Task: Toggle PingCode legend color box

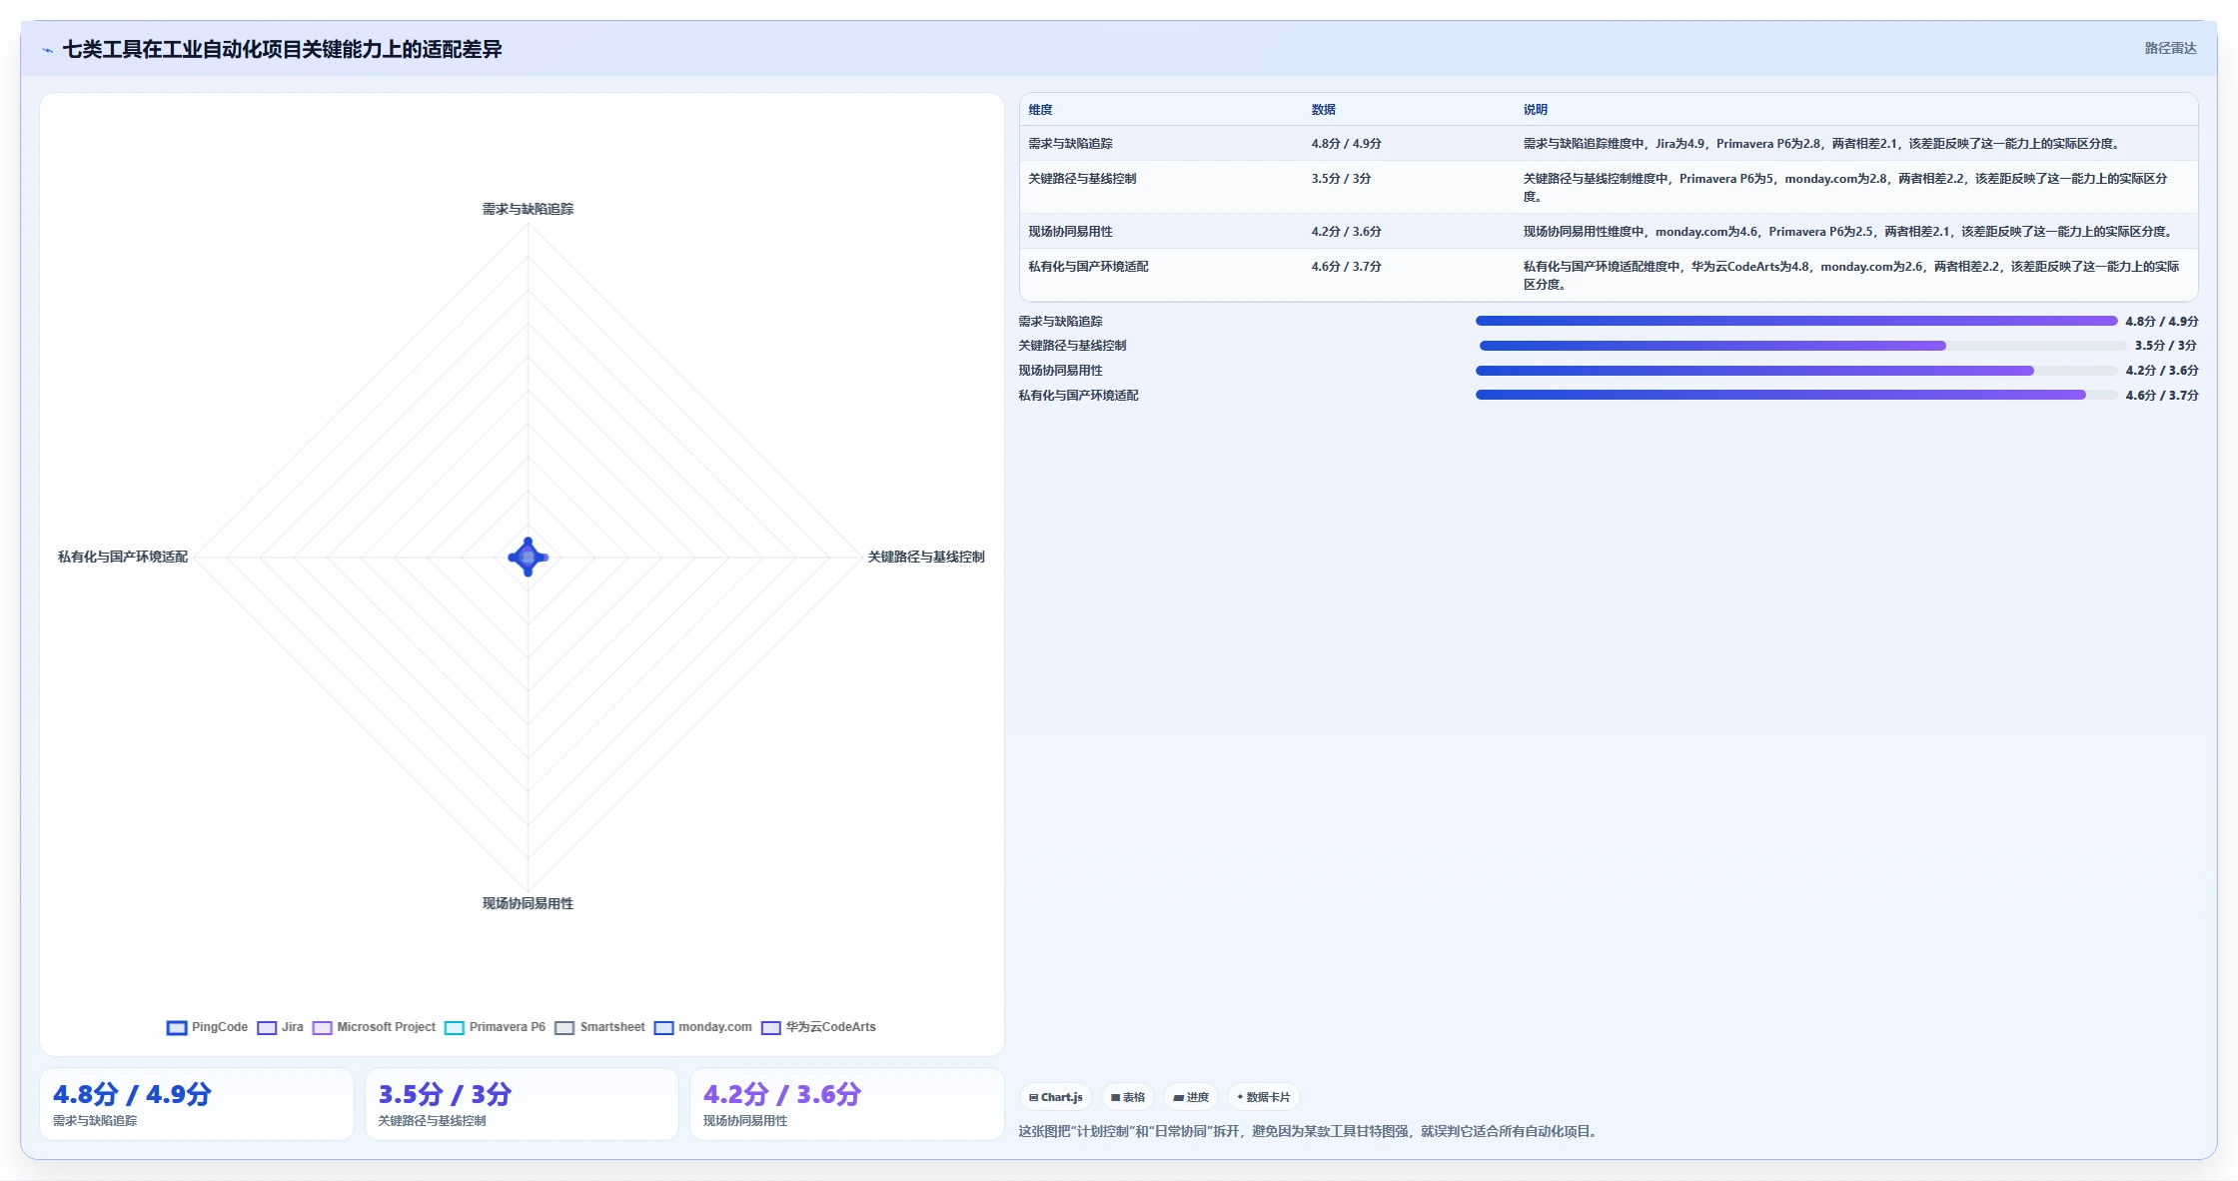Action: click(177, 1027)
